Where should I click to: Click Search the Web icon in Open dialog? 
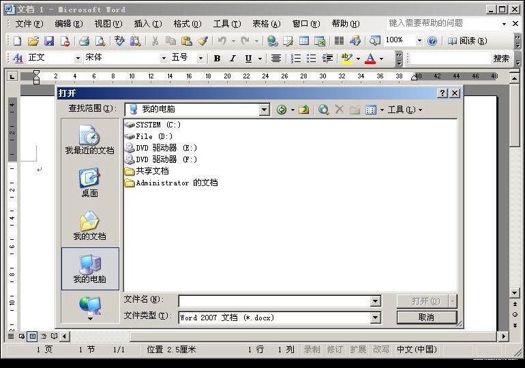click(x=323, y=110)
